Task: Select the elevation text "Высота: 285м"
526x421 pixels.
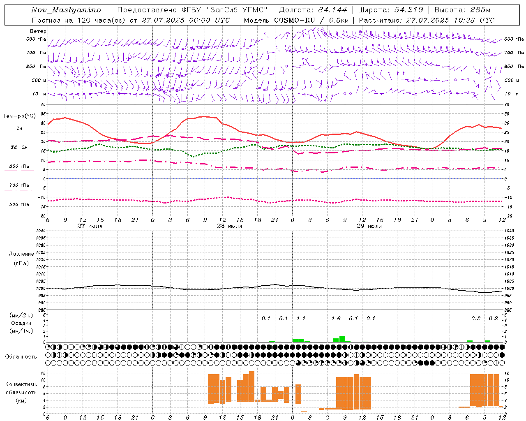Action: tap(462, 10)
